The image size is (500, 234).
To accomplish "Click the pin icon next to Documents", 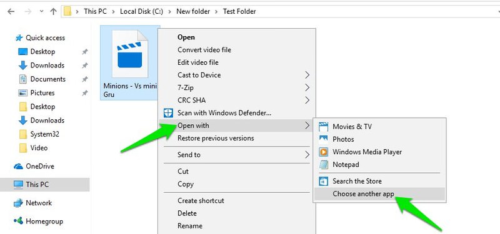I will (x=84, y=79).
